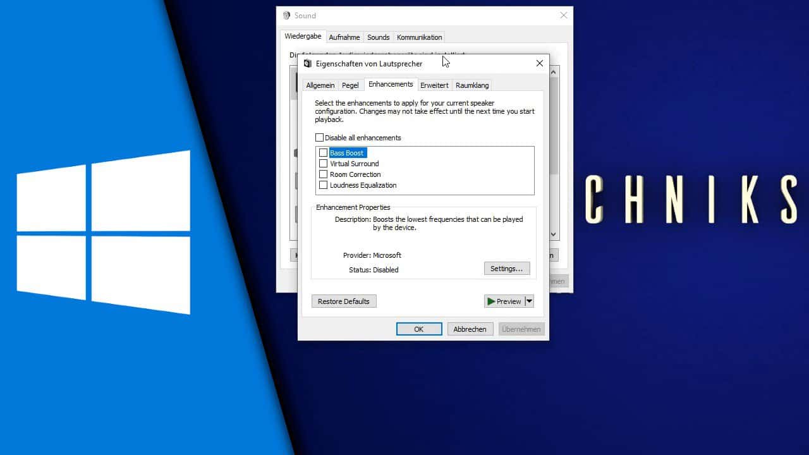Image resolution: width=809 pixels, height=455 pixels.
Task: Click the scroll-down arrow in Sound window
Action: 554,234
